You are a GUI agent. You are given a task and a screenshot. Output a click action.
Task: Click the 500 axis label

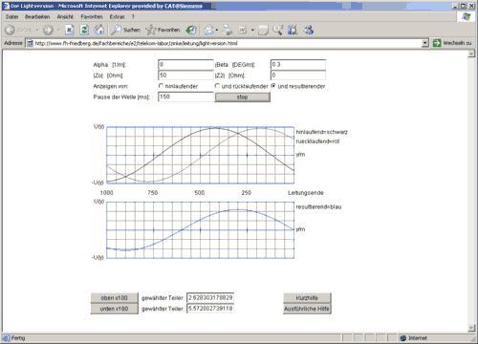tap(200, 193)
